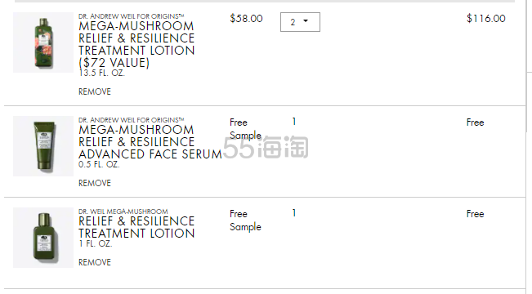Open the Advanced Face Serum product title
532x294 pixels.
150,142
